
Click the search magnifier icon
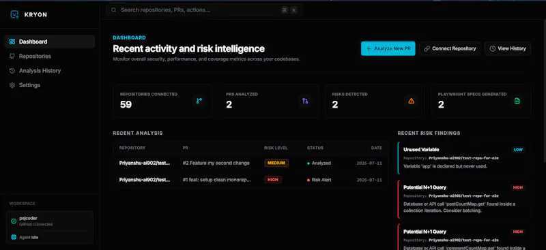pyautogui.click(x=113, y=10)
